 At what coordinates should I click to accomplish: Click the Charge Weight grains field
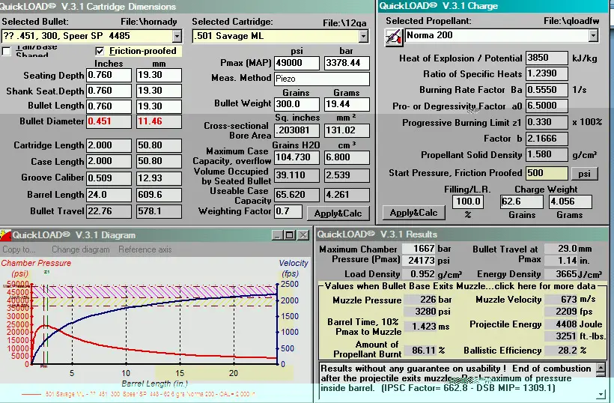coord(522,201)
